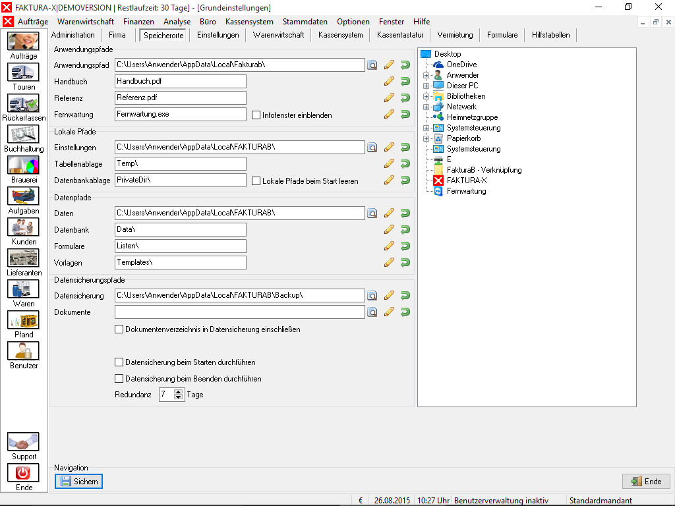Image resolution: width=675 pixels, height=506 pixels.
Task: Click the Dokumente path input field
Action: click(x=240, y=312)
